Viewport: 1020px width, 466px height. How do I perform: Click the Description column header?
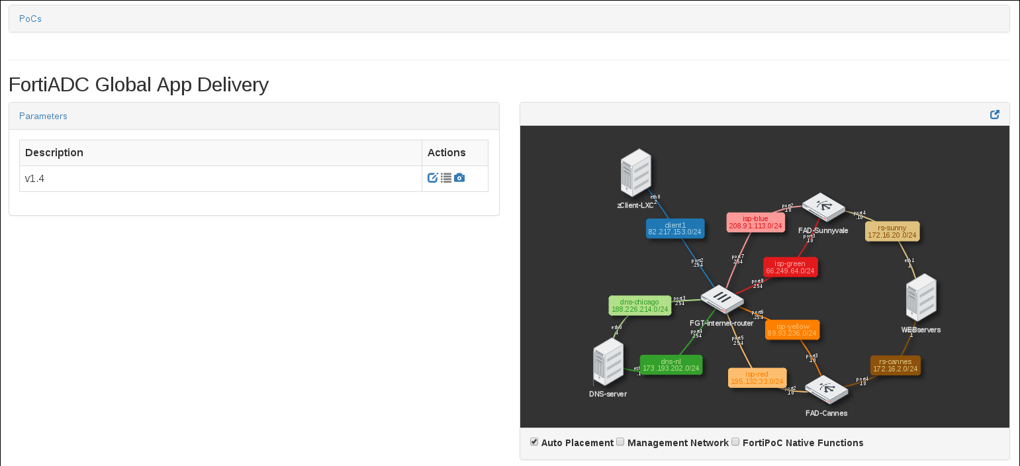click(x=220, y=153)
